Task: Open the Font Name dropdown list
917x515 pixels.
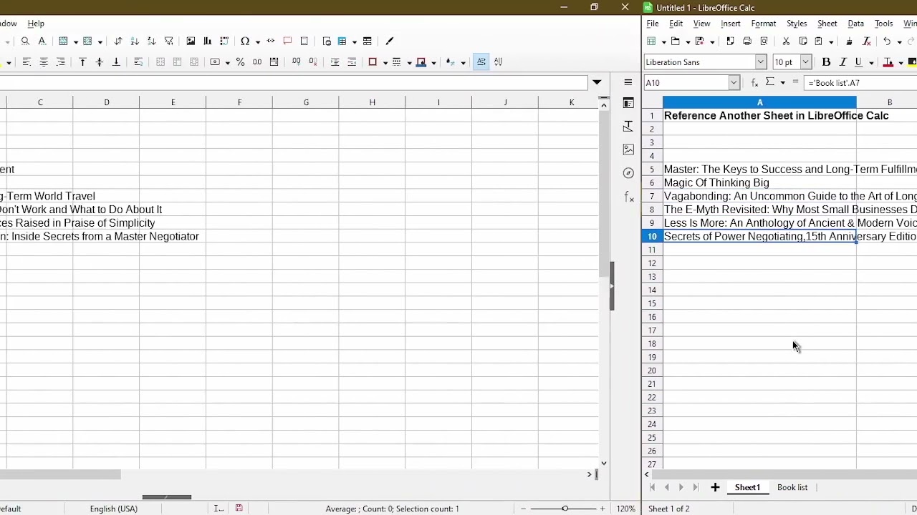Action: [760, 62]
